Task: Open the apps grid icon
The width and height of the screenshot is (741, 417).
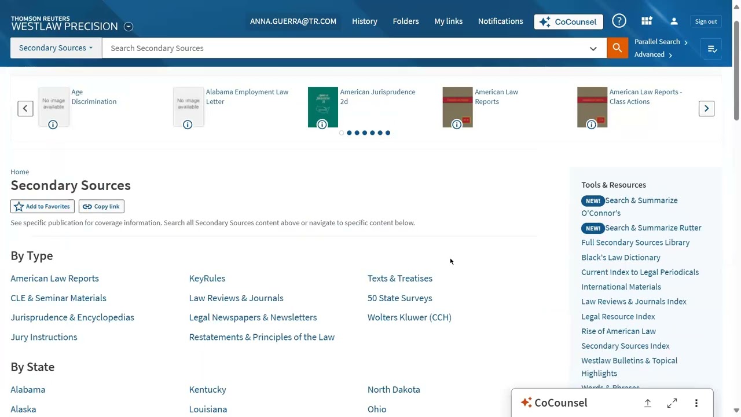Action: [x=647, y=21]
